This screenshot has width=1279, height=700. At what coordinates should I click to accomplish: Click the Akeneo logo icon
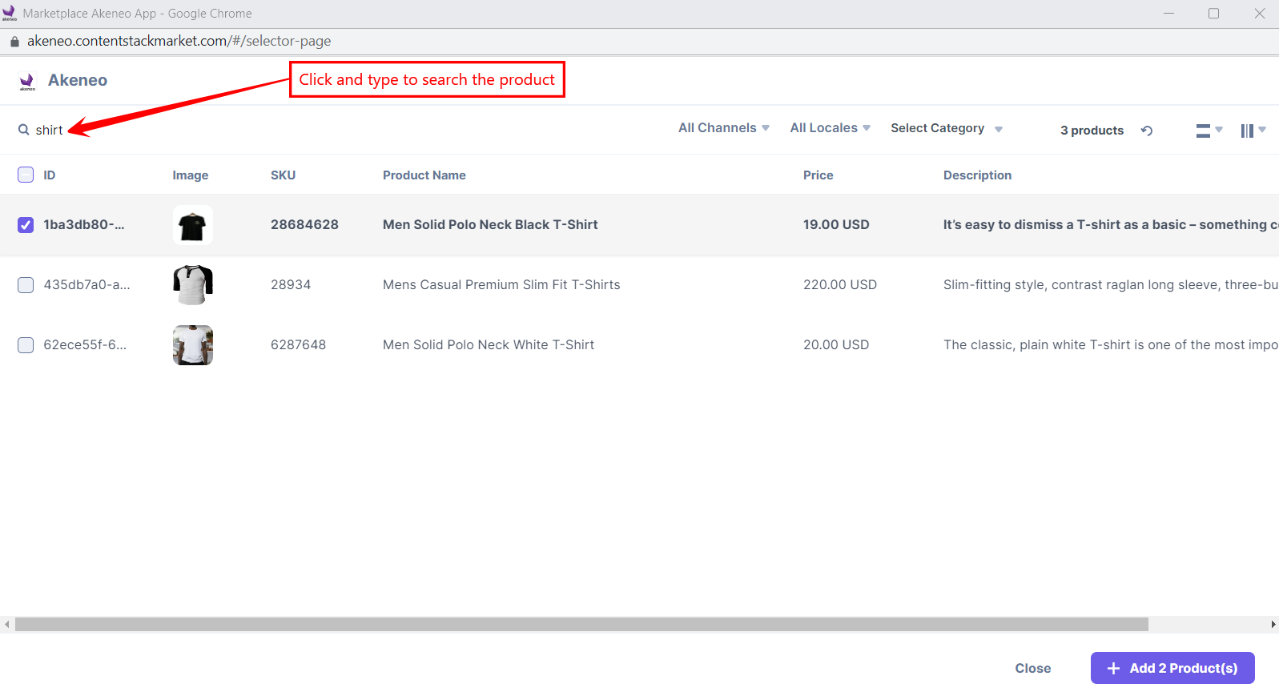27,81
